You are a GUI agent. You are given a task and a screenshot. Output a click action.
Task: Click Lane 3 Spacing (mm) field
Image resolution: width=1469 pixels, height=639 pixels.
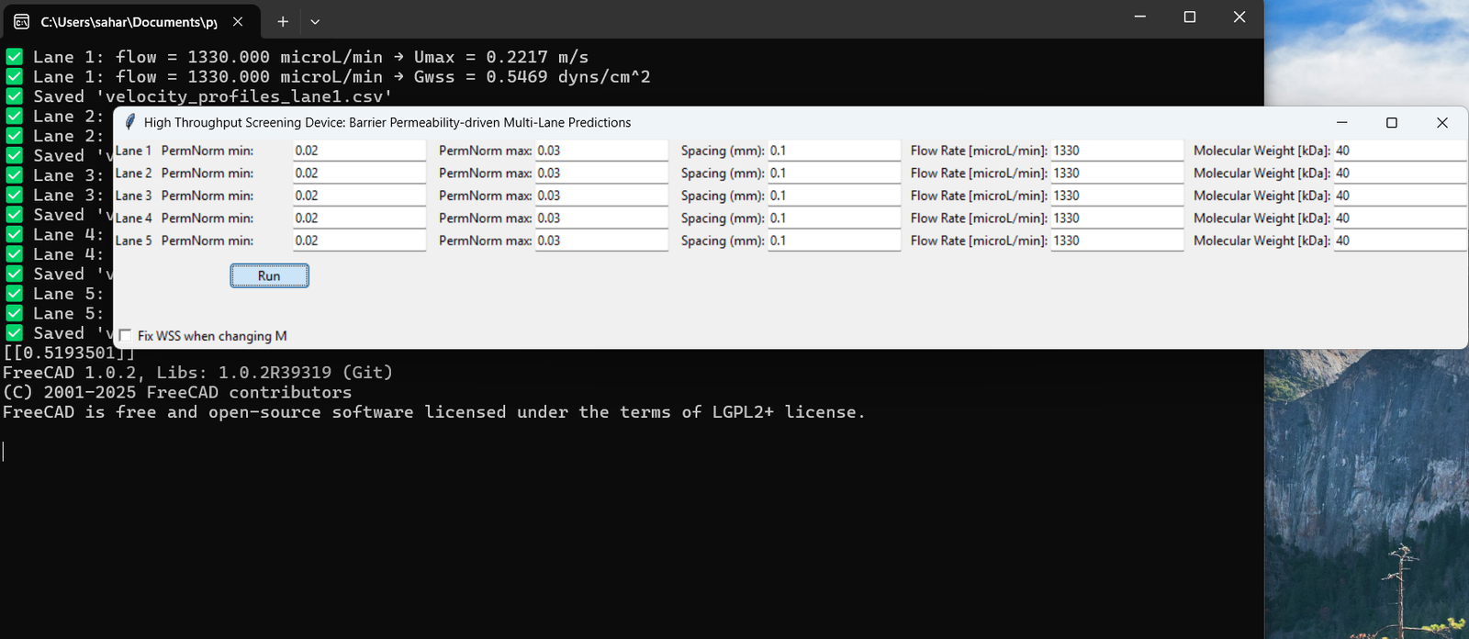point(833,196)
